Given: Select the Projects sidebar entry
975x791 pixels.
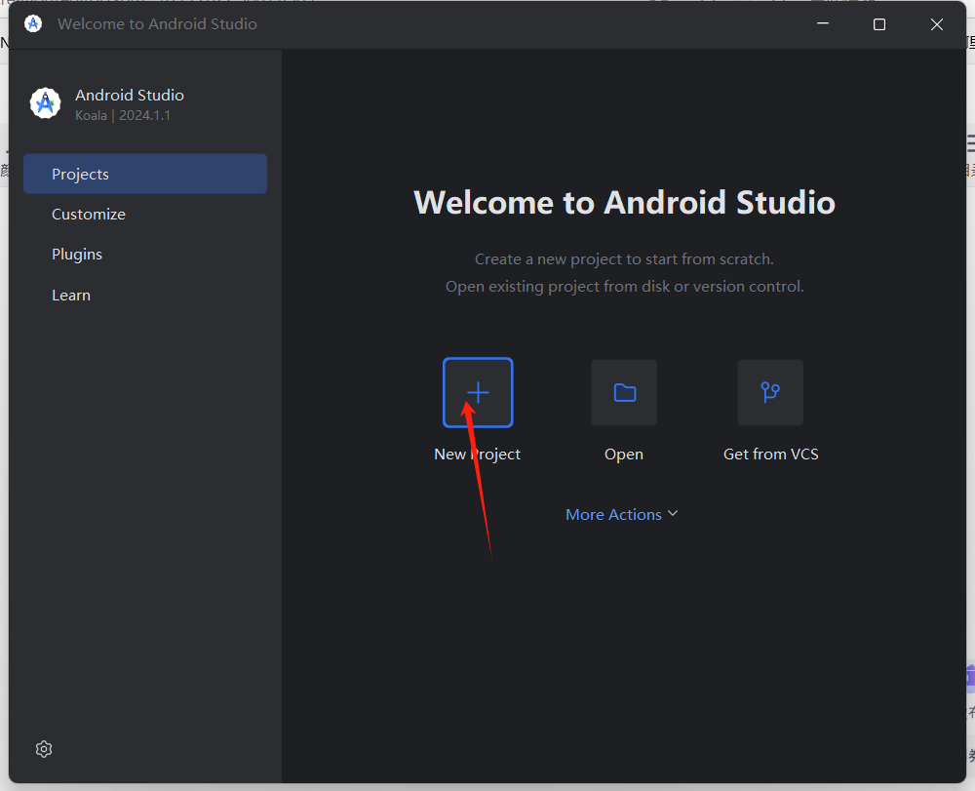Looking at the screenshot, I should pos(80,174).
